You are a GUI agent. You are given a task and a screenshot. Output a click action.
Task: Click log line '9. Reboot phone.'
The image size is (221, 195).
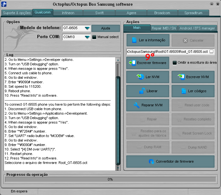[x=18, y=91]
